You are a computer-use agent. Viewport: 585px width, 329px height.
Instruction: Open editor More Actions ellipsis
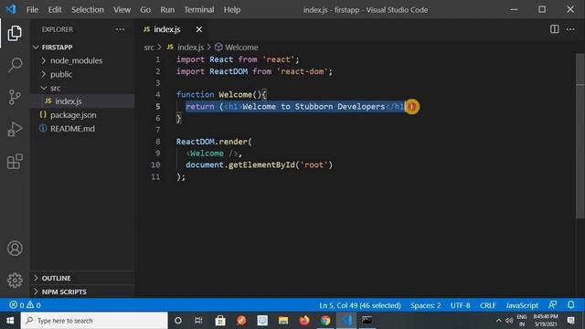(x=570, y=29)
